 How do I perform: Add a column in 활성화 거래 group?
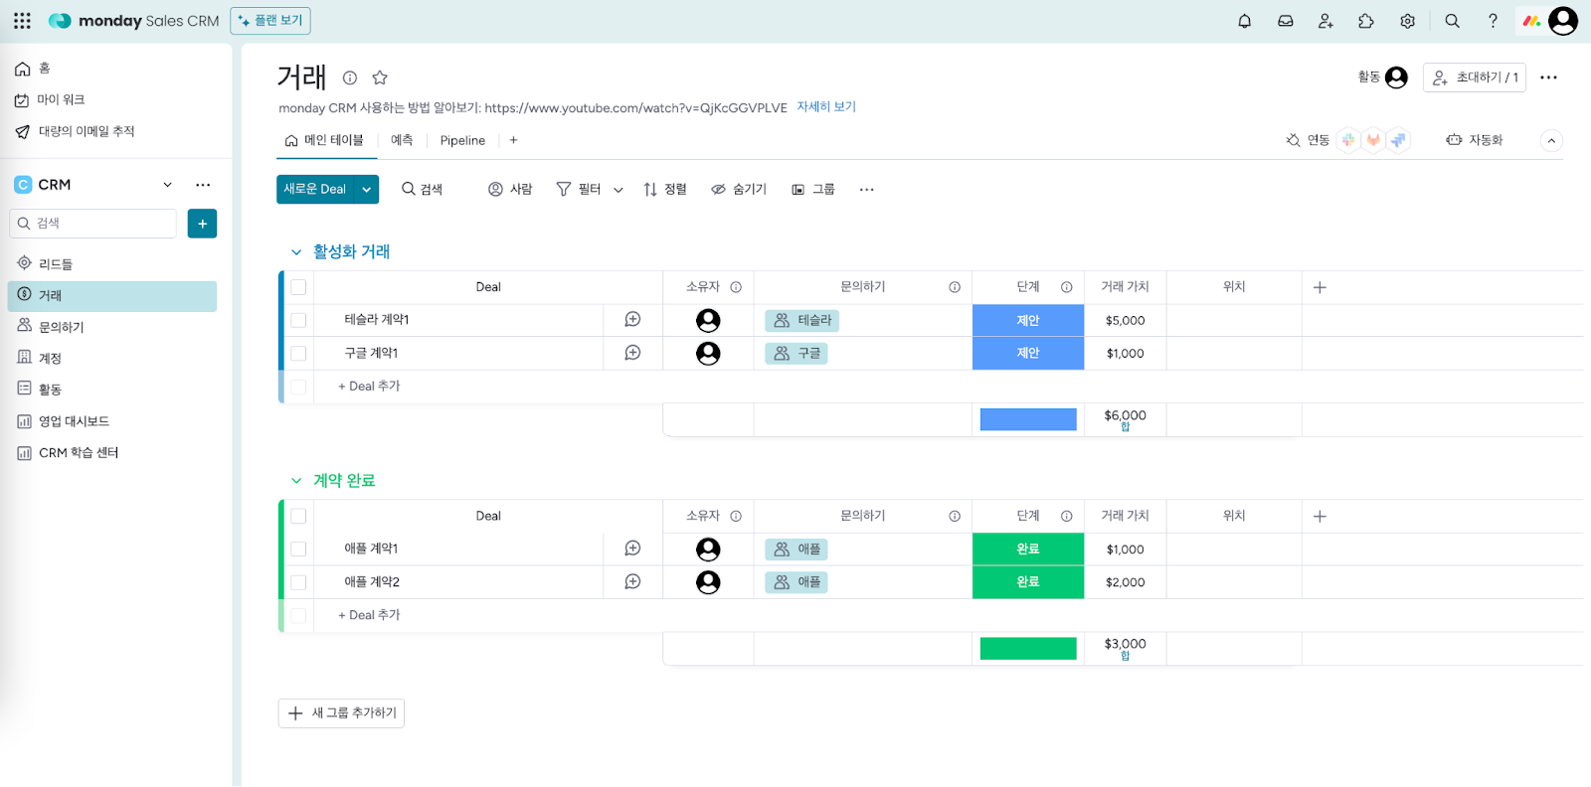pos(1320,287)
